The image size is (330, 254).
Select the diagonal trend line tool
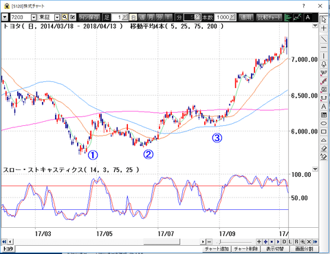[x=324, y=39]
